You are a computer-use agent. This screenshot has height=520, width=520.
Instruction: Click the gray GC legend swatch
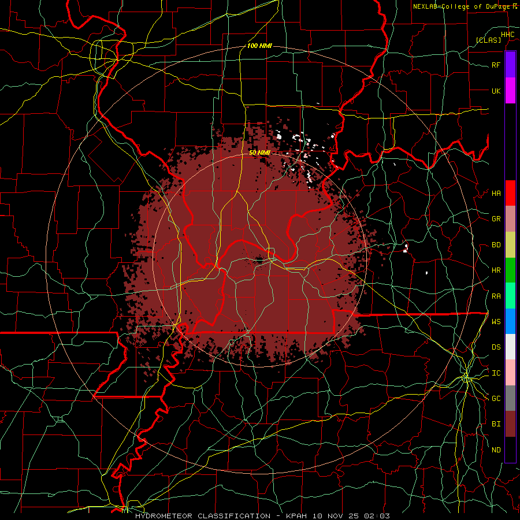[x=510, y=398]
